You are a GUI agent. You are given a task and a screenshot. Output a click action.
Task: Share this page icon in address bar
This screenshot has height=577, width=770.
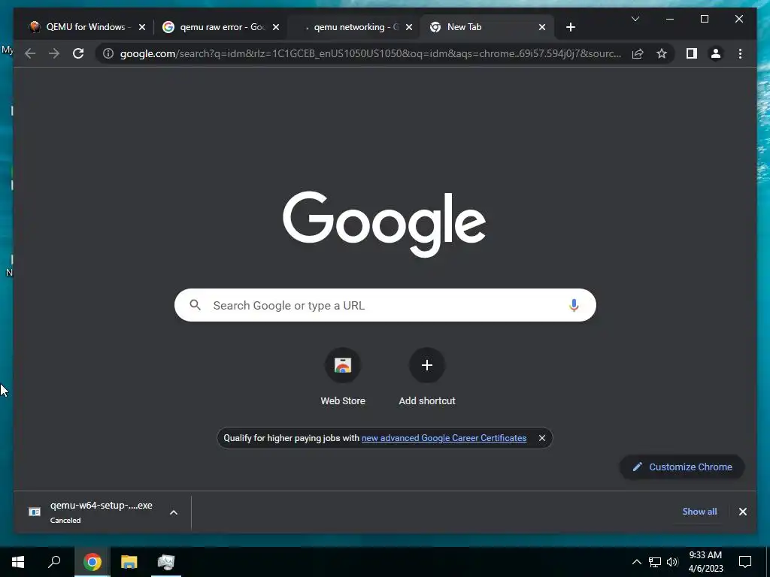pyautogui.click(x=638, y=53)
